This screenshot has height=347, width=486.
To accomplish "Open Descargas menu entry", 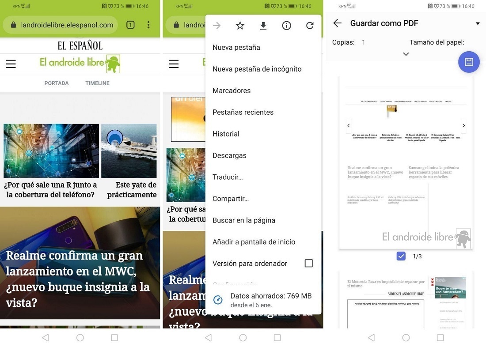I will [x=263, y=155].
